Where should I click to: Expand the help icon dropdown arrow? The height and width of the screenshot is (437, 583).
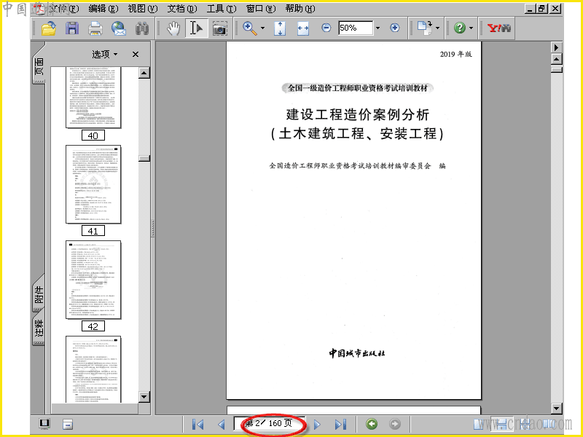[x=471, y=28]
